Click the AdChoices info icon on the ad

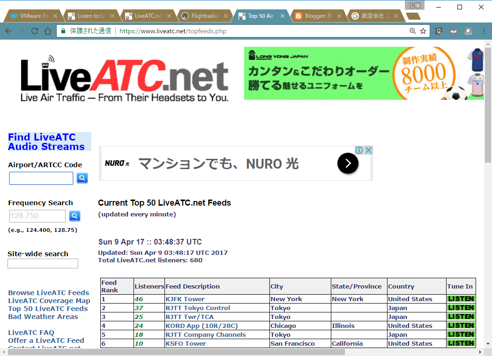(x=359, y=149)
